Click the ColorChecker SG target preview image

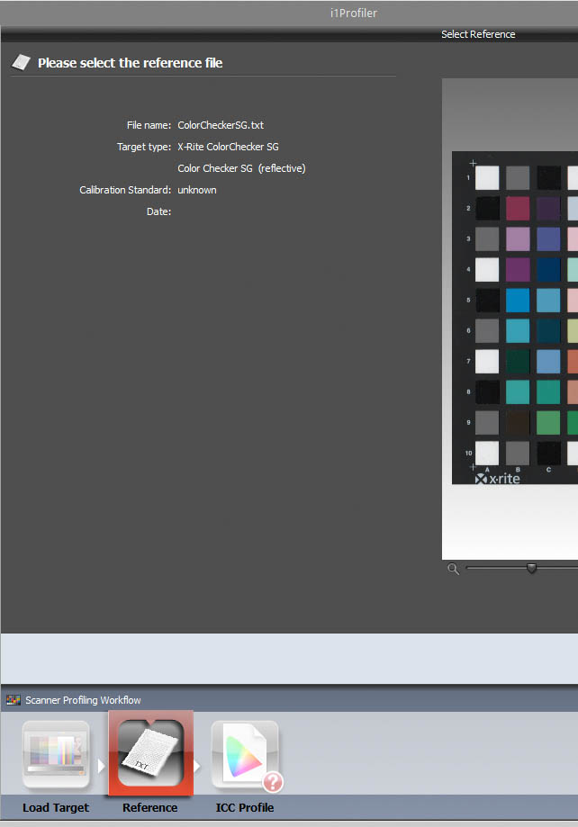coord(515,318)
